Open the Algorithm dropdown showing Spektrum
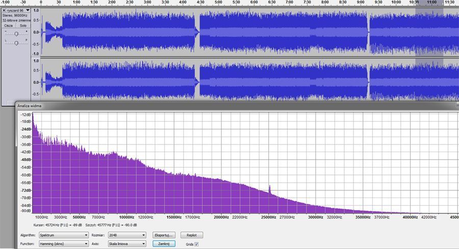The width and height of the screenshot is (459, 249). point(64,235)
